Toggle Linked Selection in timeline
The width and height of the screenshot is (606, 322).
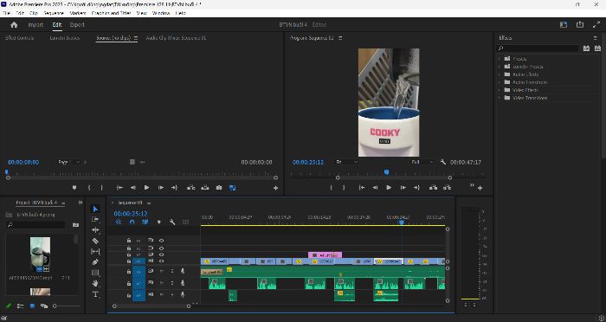(145, 222)
